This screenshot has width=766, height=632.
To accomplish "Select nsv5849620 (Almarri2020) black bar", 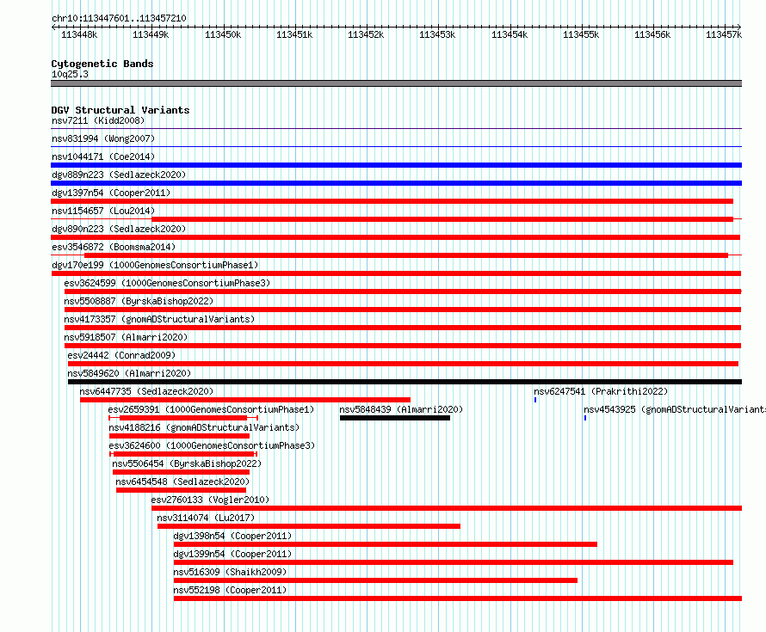I will click(405, 382).
